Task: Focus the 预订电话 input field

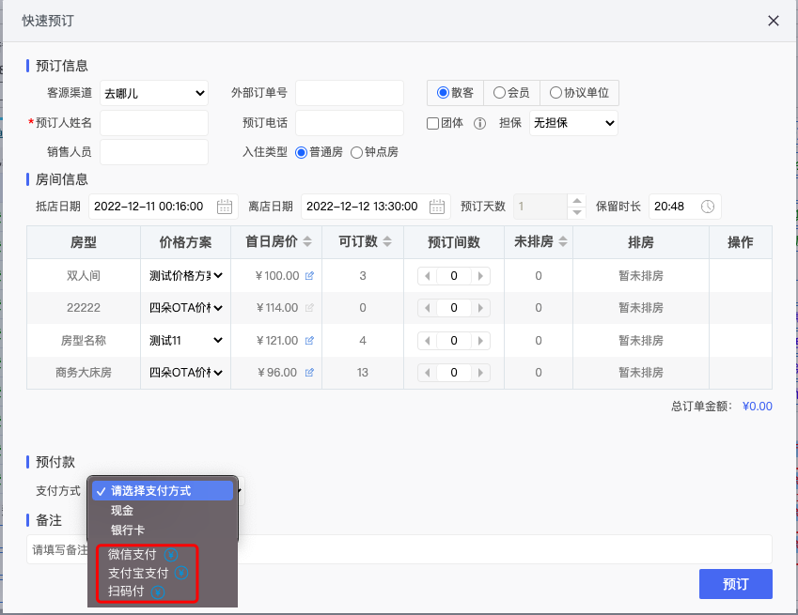Action: pyautogui.click(x=350, y=123)
